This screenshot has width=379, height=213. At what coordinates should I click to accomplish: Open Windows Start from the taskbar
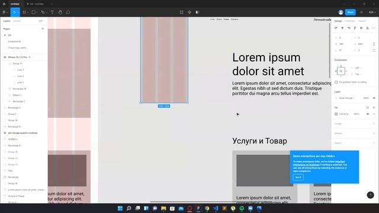(x=120, y=208)
